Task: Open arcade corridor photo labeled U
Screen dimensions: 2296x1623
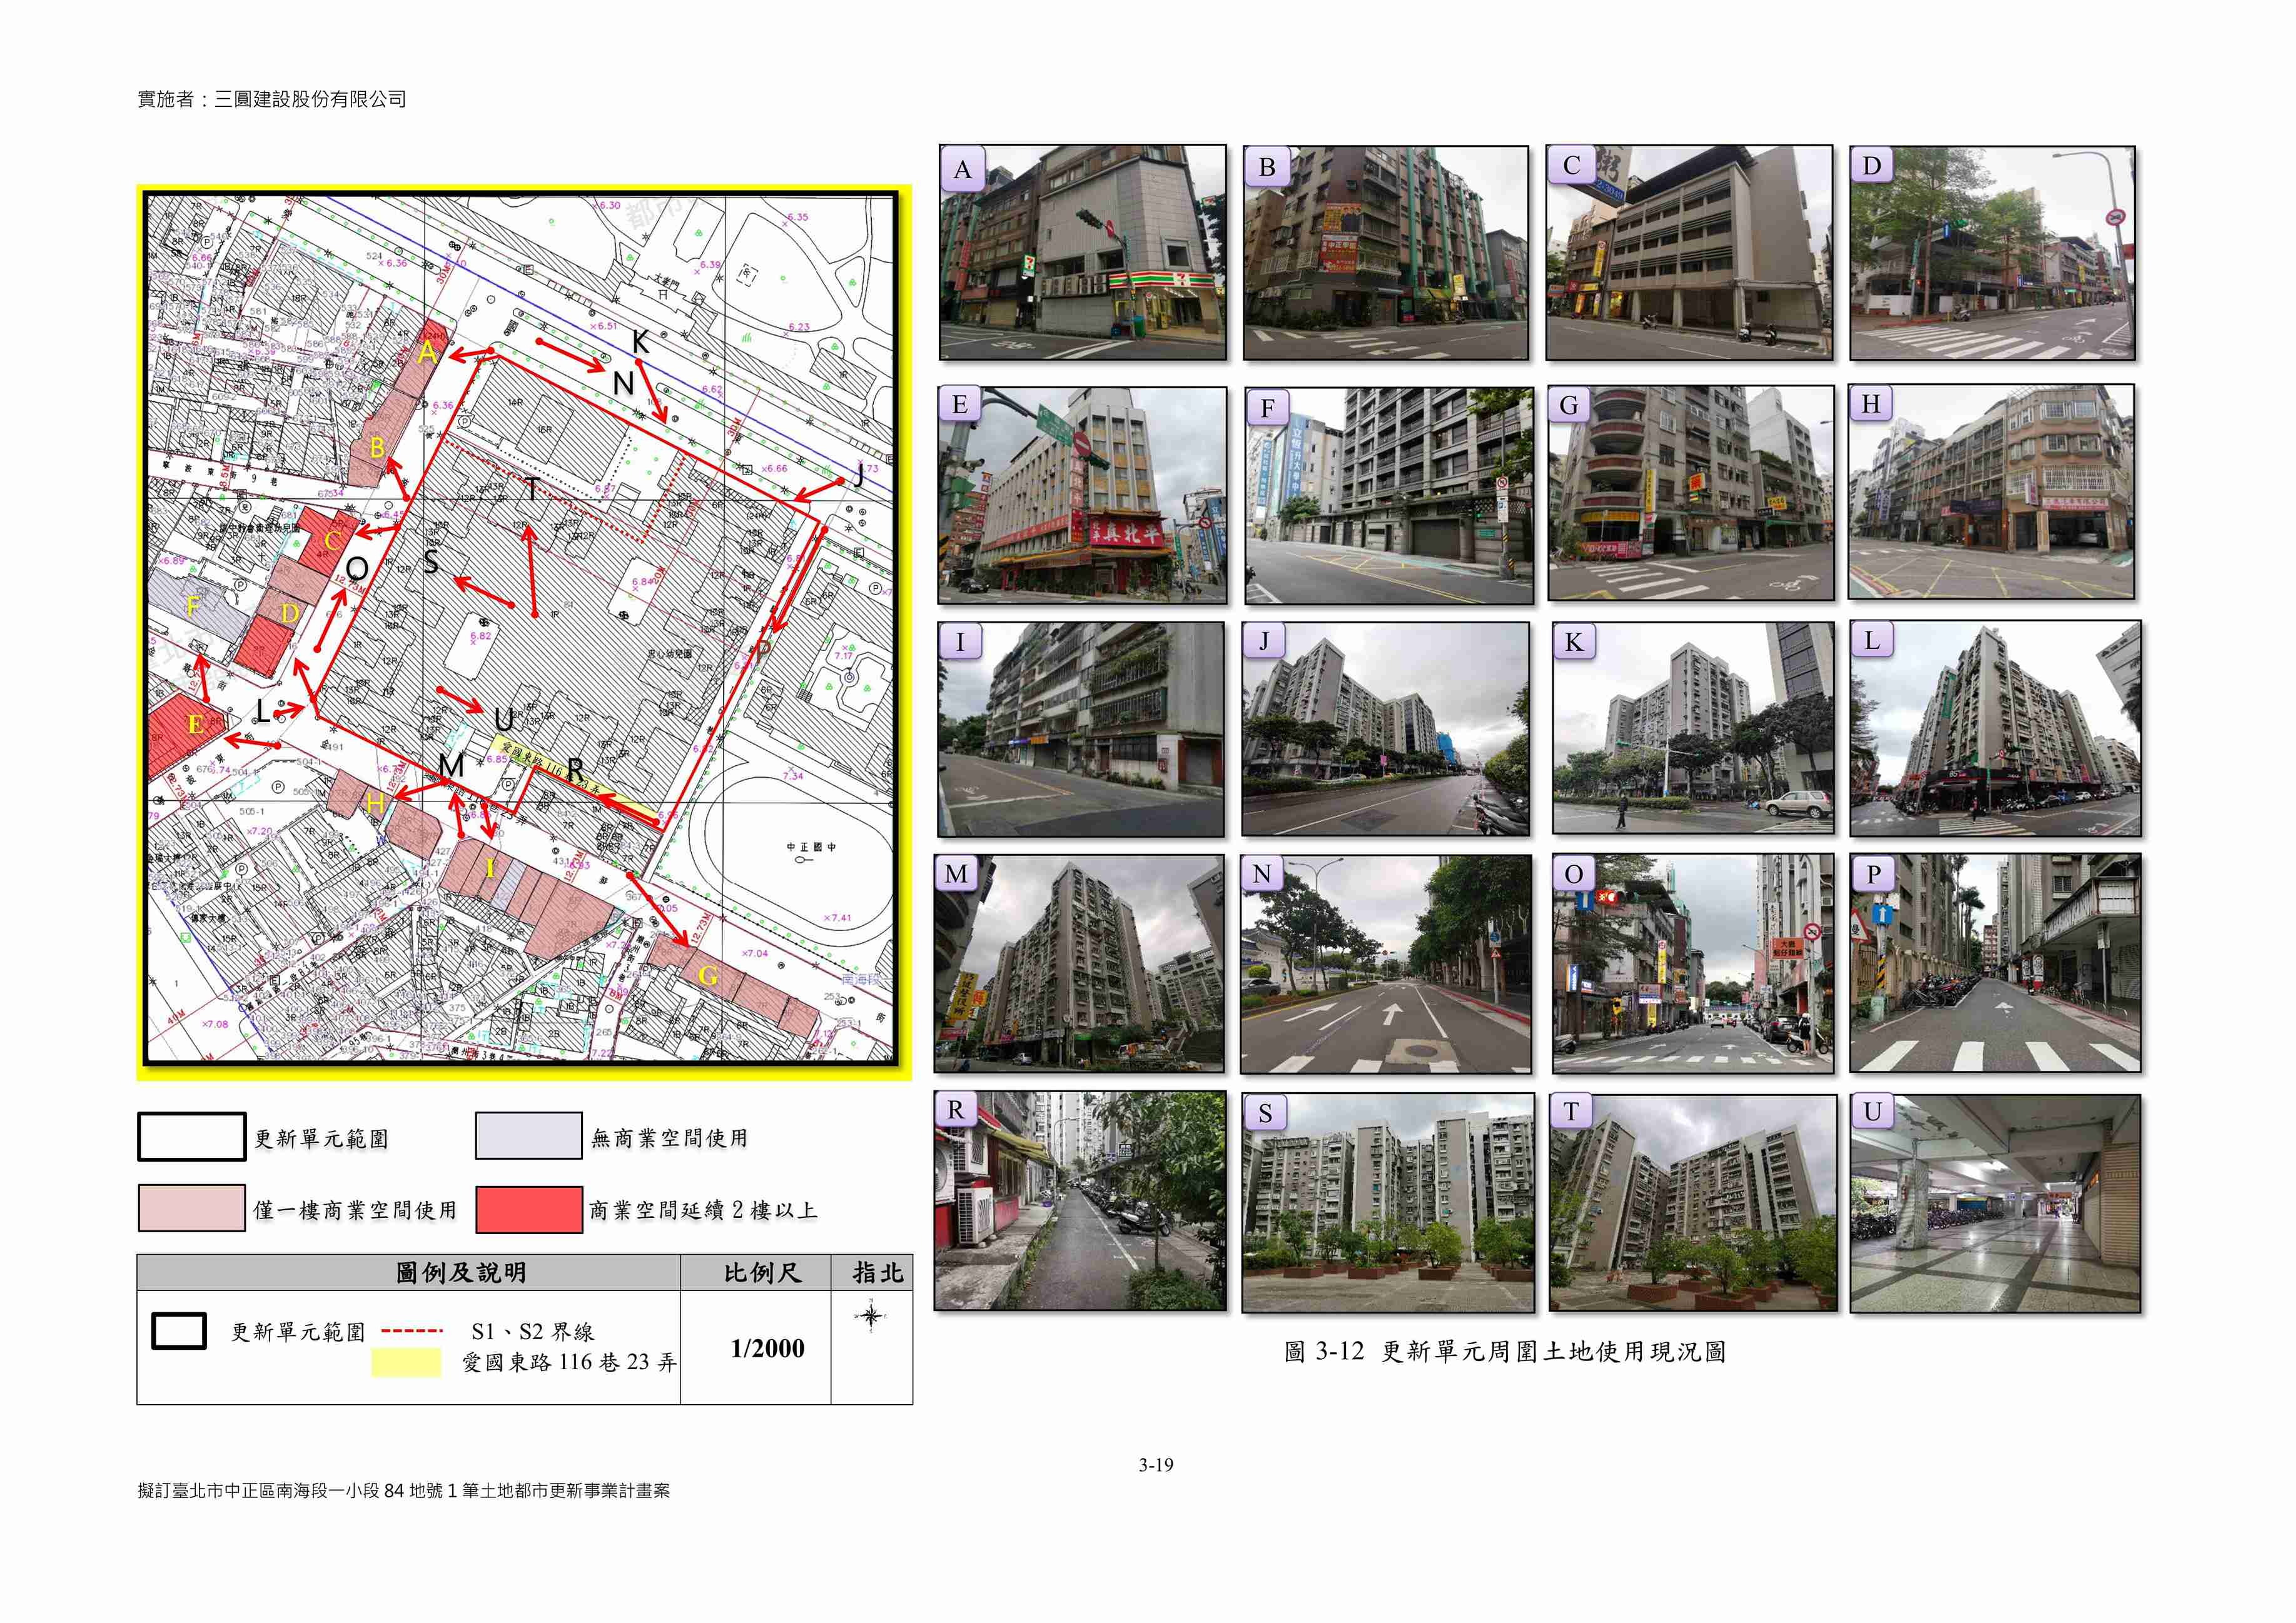Action: point(1995,1202)
